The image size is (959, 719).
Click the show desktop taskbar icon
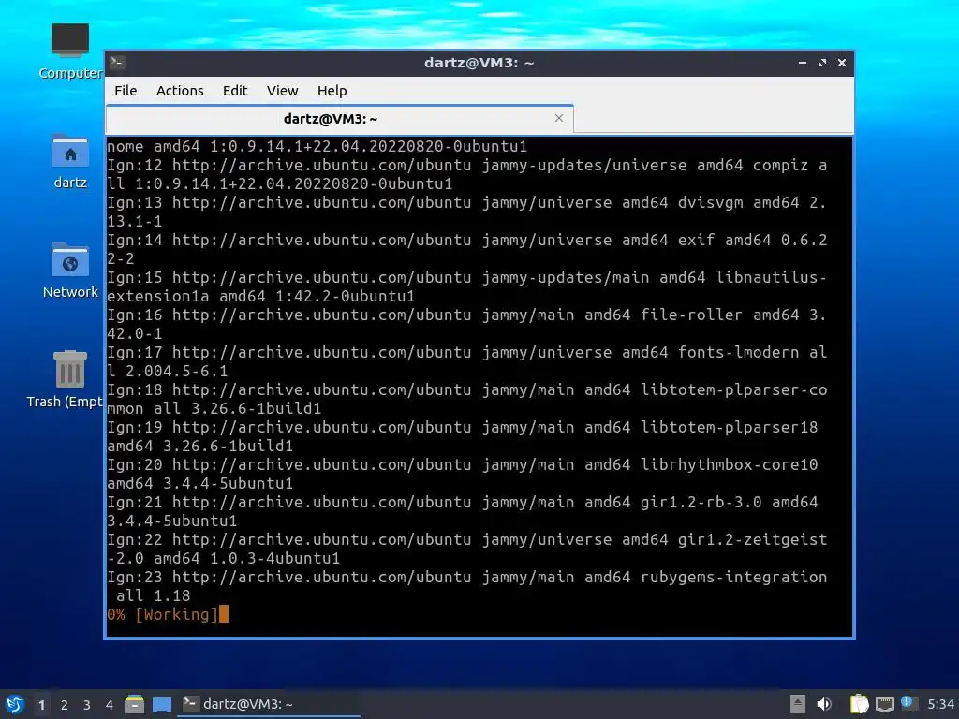161,704
